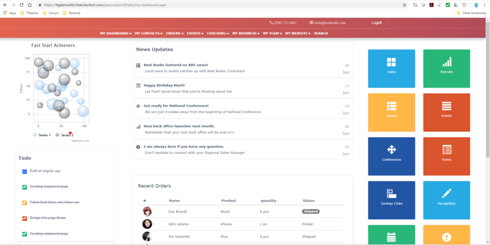This screenshot has width=490, height=245.
Task: Click the phone icon in header
Action: point(271,23)
